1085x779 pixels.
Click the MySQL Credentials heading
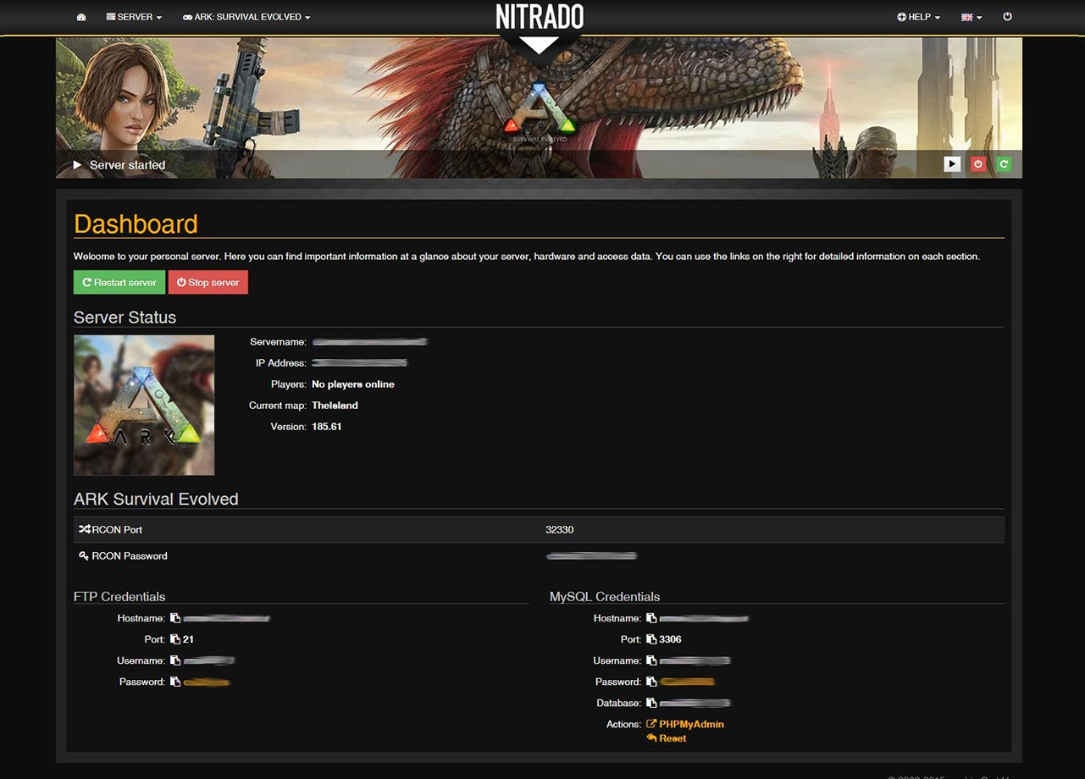[605, 596]
